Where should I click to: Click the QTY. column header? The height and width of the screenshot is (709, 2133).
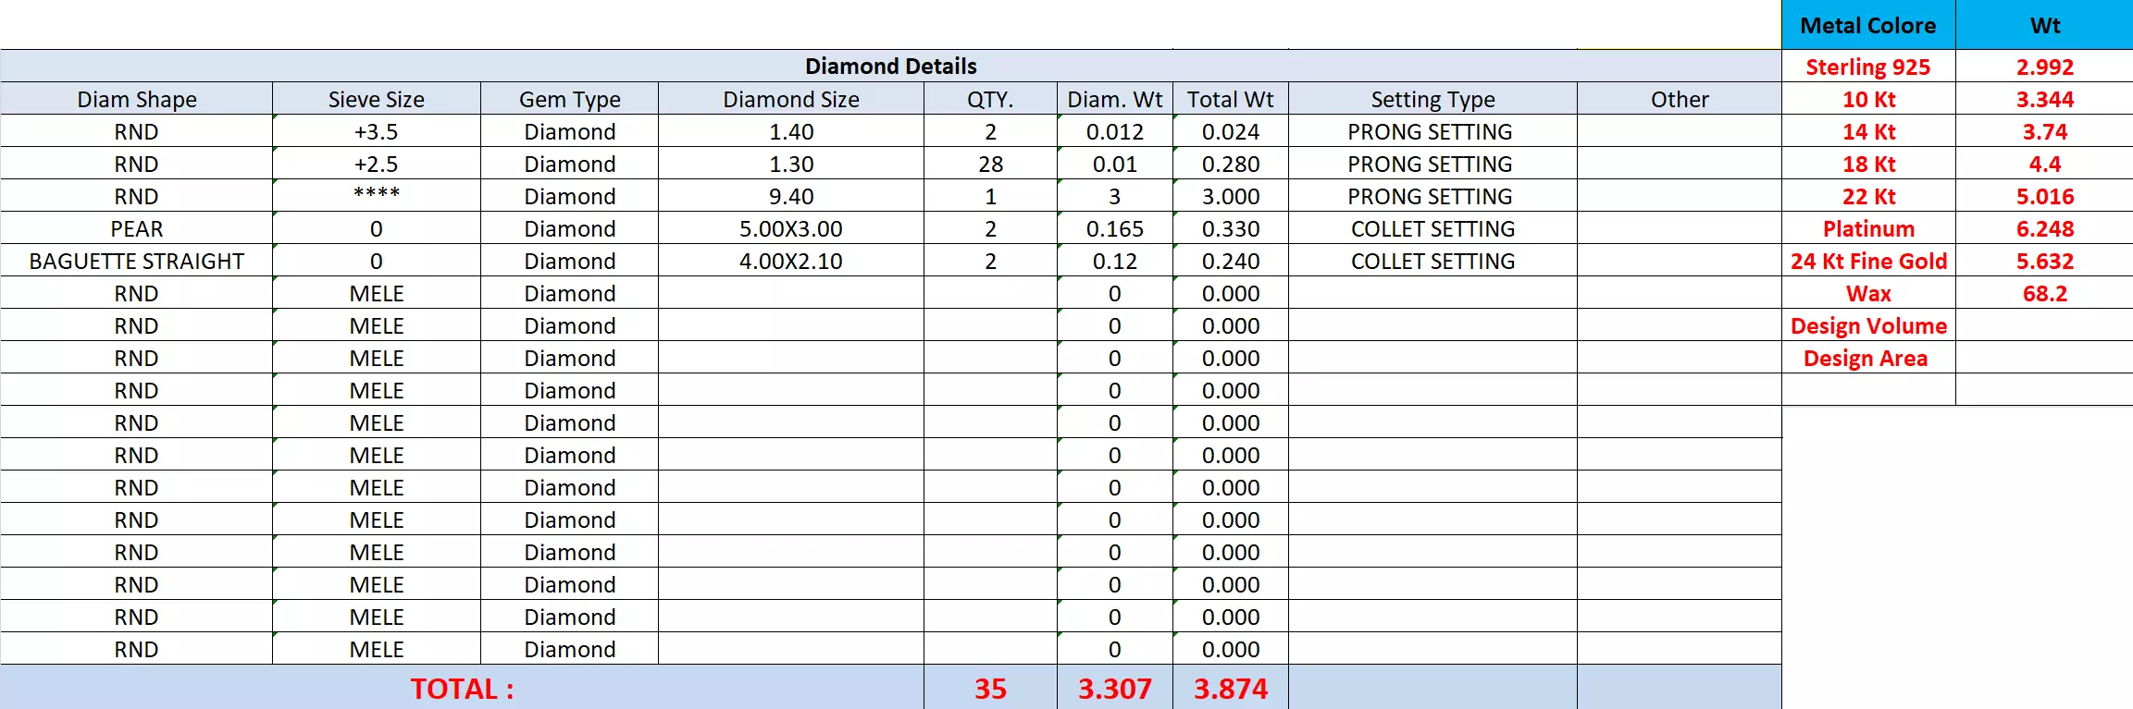tap(990, 99)
